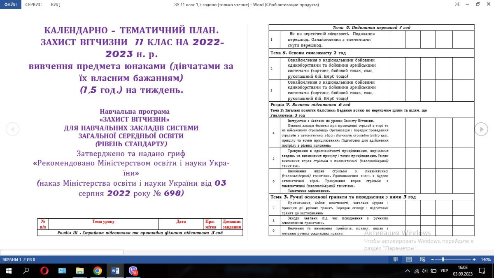494x278 pixels.
Task: Switch input language УКР
Action: coord(444,271)
